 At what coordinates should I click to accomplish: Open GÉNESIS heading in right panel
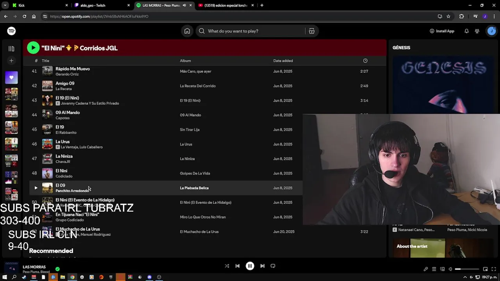point(401,48)
